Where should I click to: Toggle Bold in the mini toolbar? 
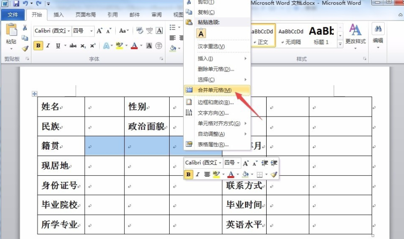[x=188, y=174]
